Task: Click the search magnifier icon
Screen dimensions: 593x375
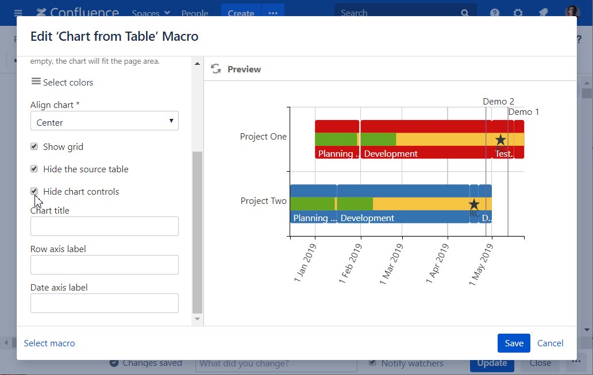Action: [x=464, y=13]
